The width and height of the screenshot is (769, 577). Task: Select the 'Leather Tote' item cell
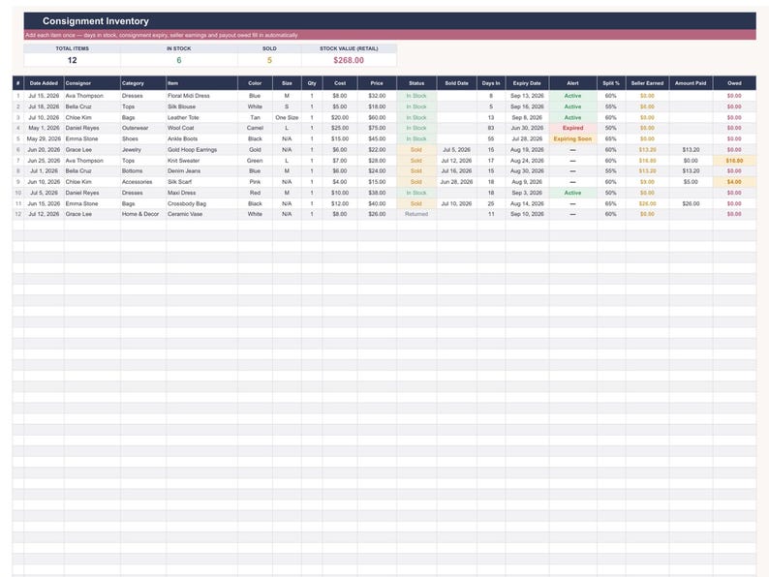[201, 118]
